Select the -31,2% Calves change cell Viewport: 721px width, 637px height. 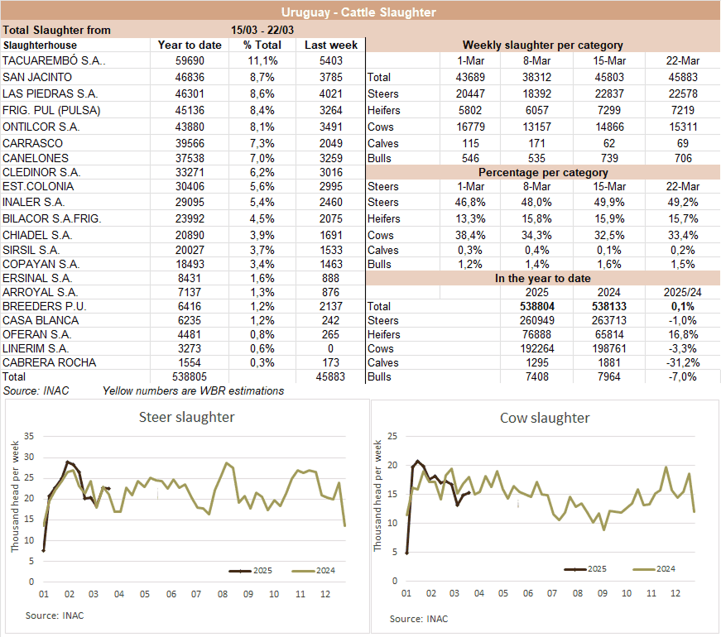[680, 362]
